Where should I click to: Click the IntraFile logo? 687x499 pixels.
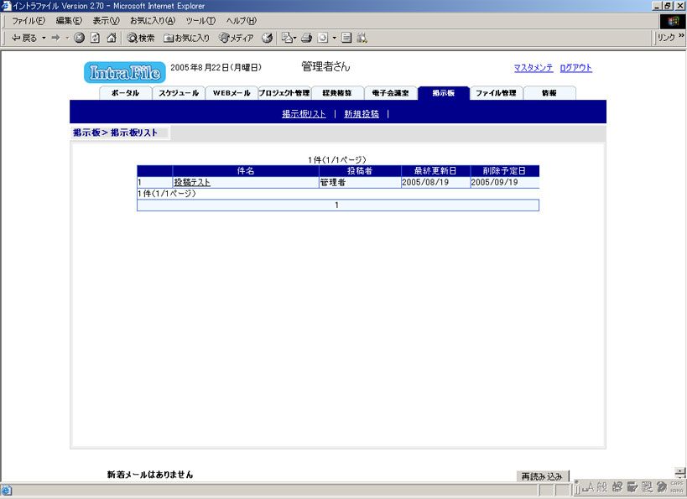pos(125,72)
